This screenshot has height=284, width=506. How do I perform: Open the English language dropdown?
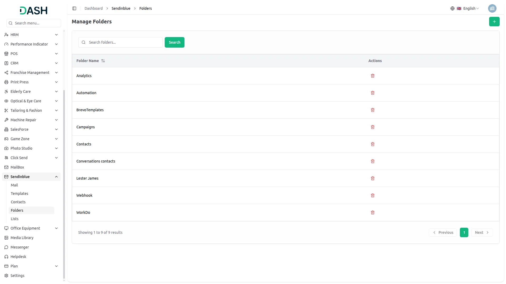point(469,8)
